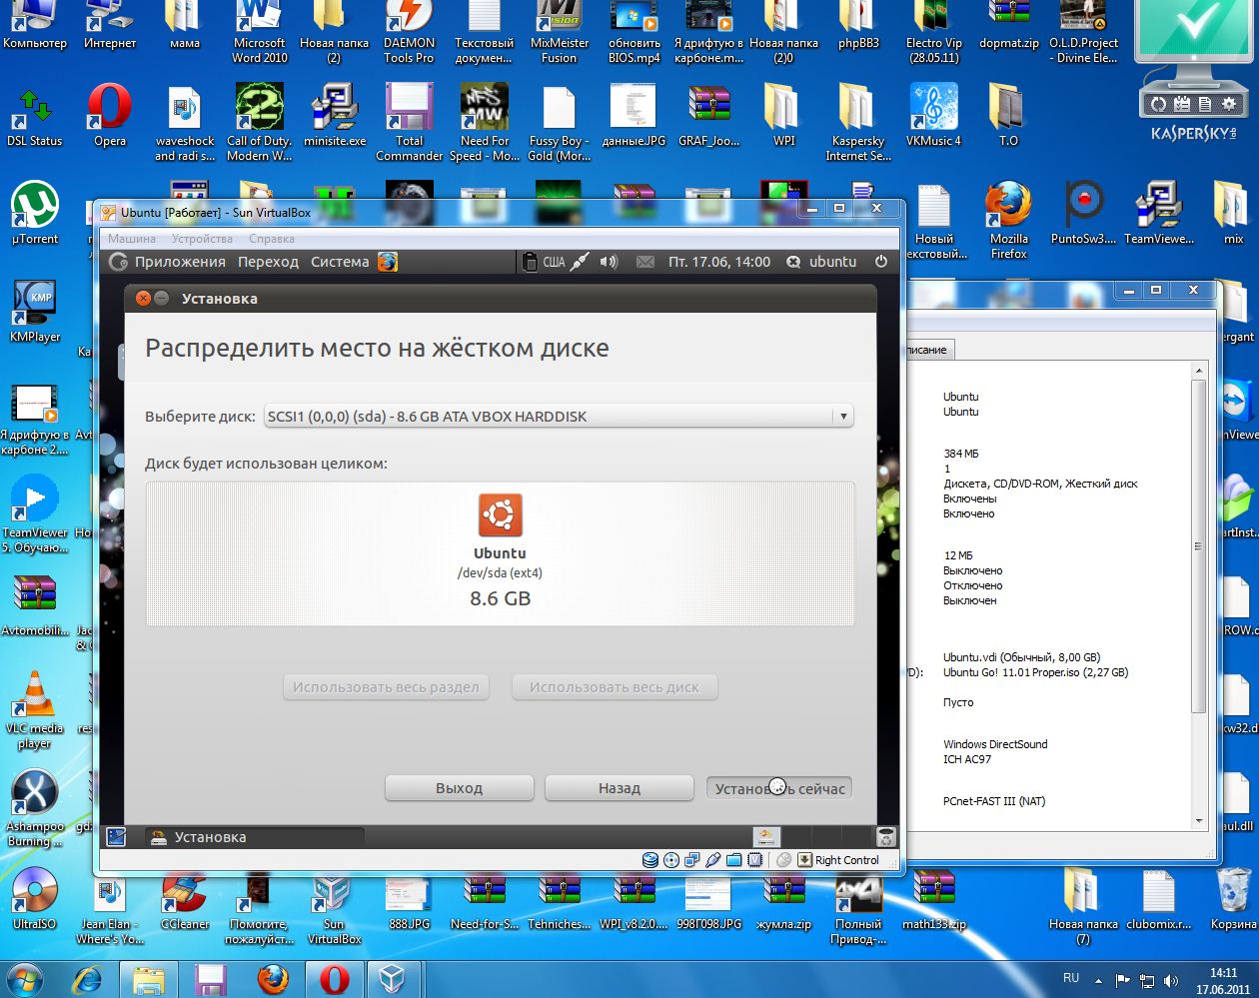Select Установка task in Ubuntu bottom panel
This screenshot has height=998, width=1259.
pos(255,837)
